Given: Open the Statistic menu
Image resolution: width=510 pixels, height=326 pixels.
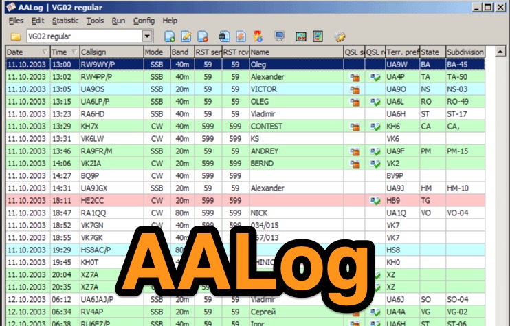Looking at the screenshot, I should [x=65, y=21].
